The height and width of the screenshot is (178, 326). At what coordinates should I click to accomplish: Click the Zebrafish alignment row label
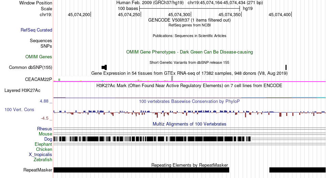[43, 160]
